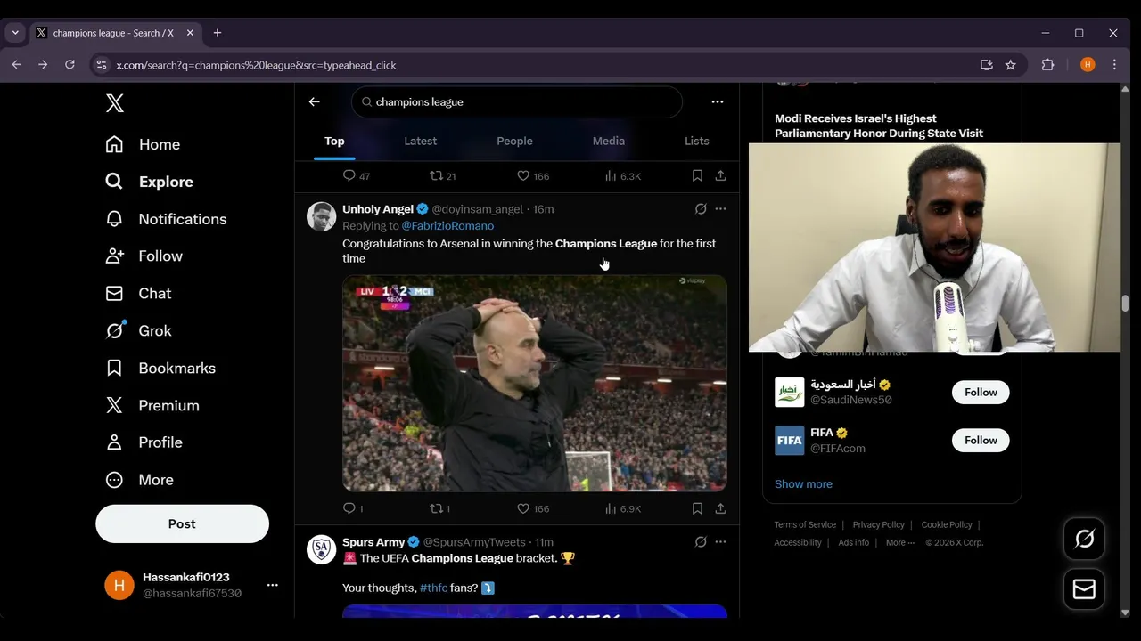Open Chat in sidebar
Screen dimensions: 1141x641
(138, 294)
